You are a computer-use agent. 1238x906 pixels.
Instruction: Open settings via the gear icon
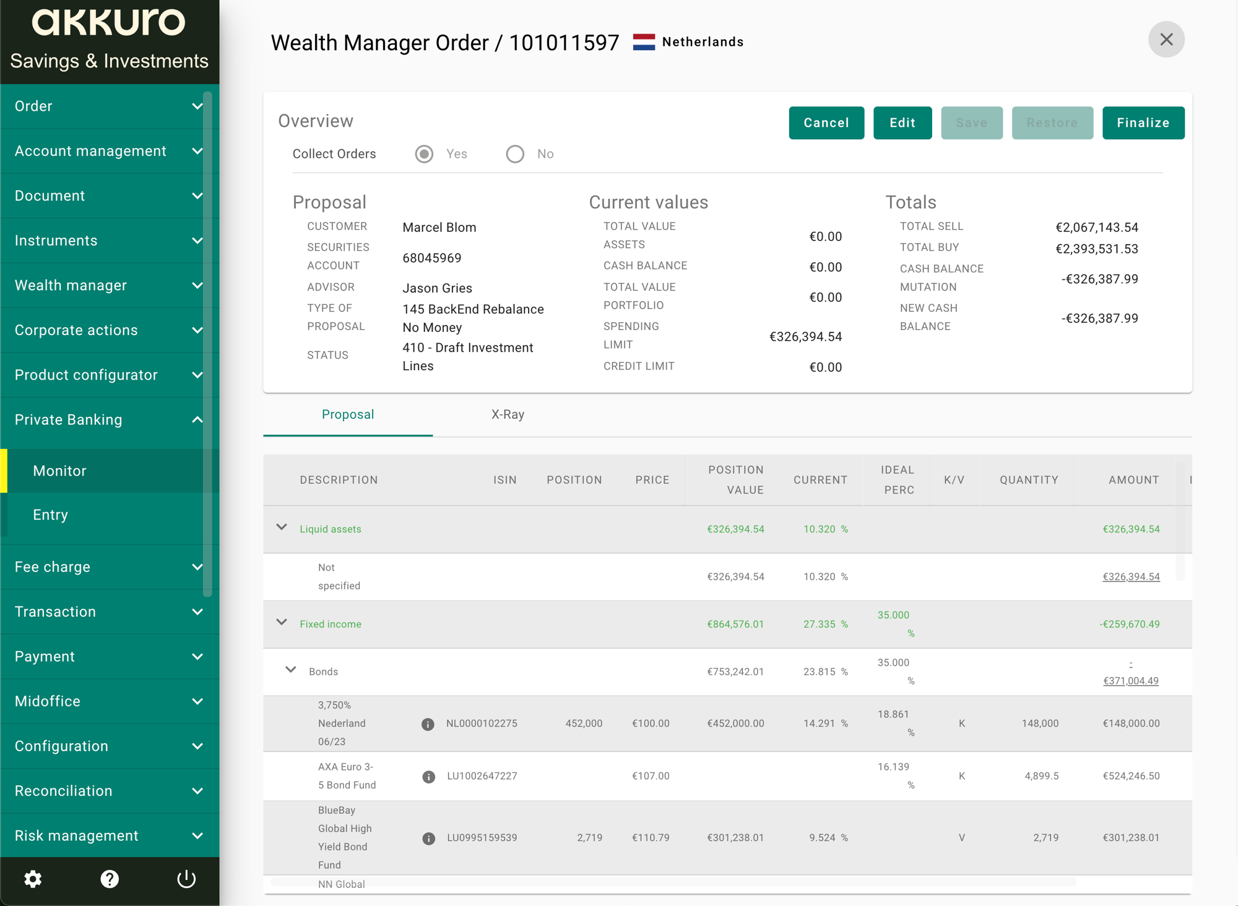pyautogui.click(x=33, y=879)
